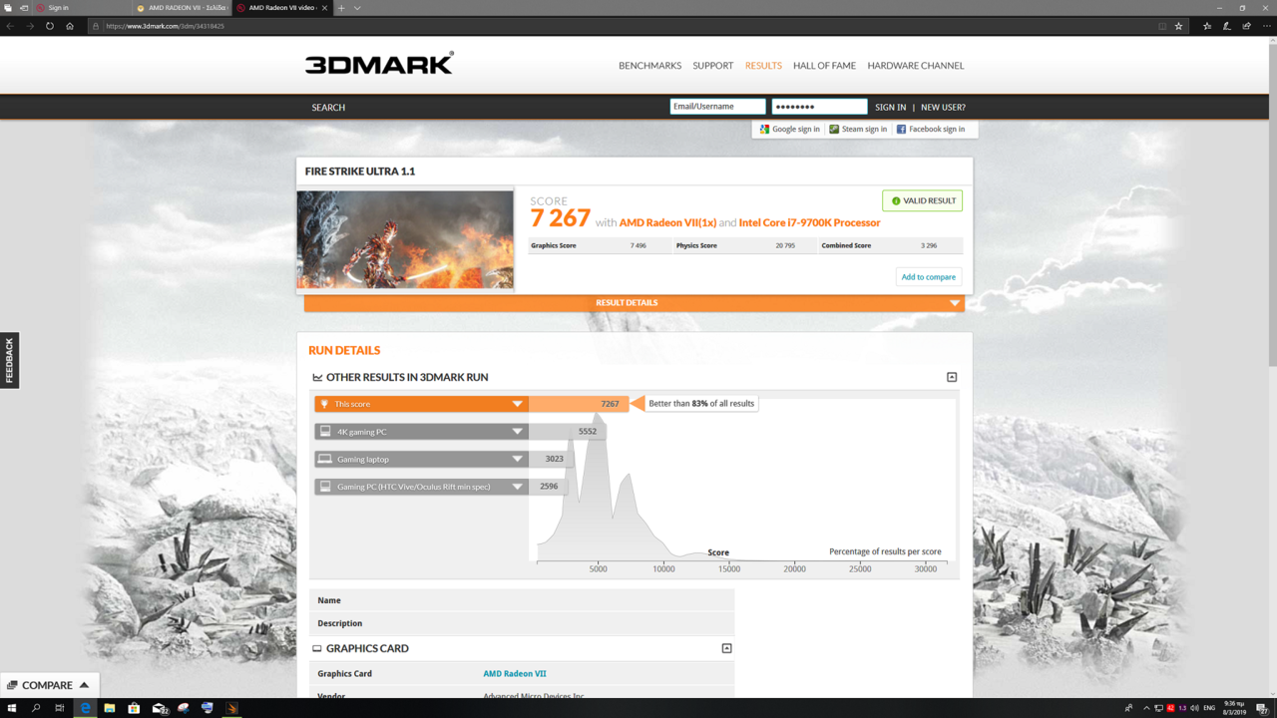Open SUPPORT menu item
Screen dimensions: 1277x718
712,65
